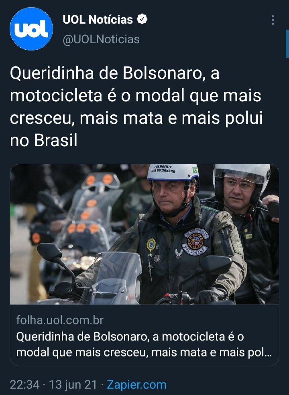Click the word Brasil ending the tweet
Image resolution: width=289 pixels, height=395 pixels.
(x=55, y=140)
